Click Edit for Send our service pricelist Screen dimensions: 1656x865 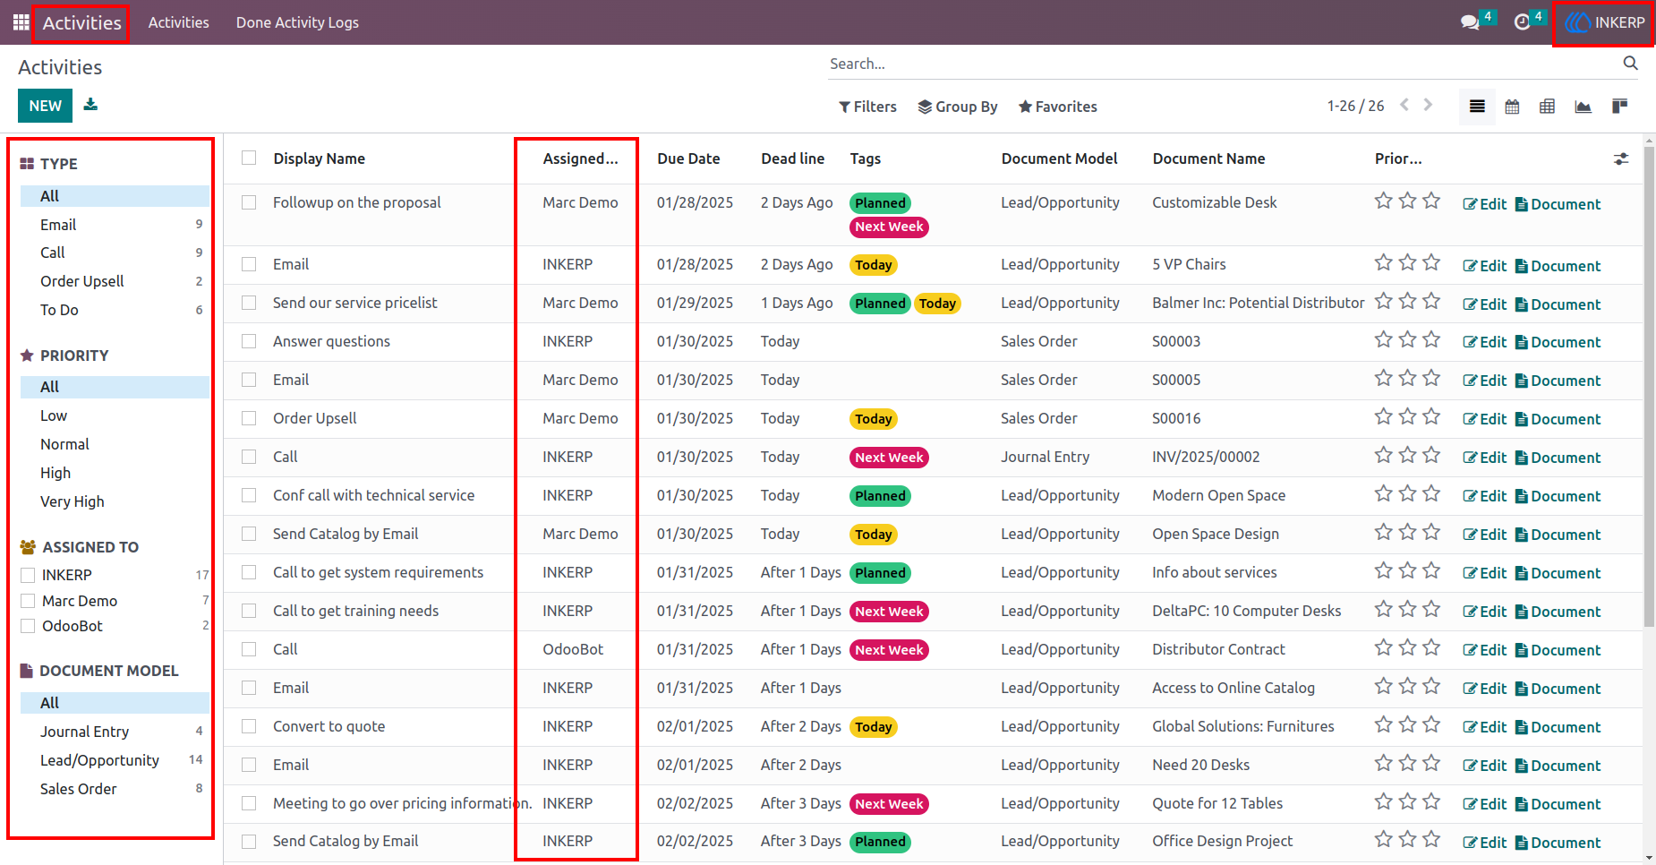pos(1485,304)
